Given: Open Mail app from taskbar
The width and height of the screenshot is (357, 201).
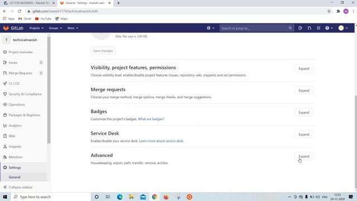Looking at the screenshot, I should coord(143,197).
